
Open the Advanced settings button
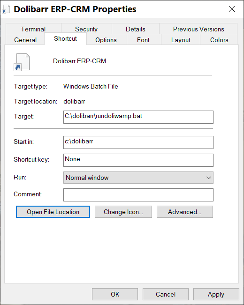[x=185, y=212]
